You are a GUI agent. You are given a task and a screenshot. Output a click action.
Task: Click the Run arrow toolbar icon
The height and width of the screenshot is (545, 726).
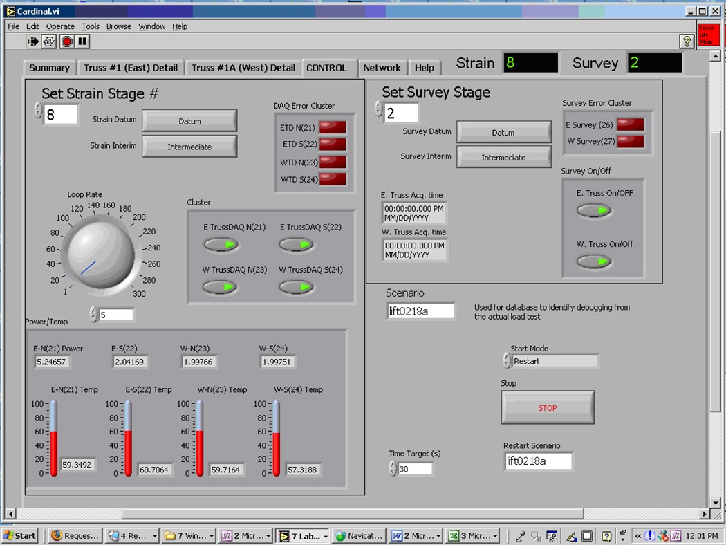(x=33, y=41)
